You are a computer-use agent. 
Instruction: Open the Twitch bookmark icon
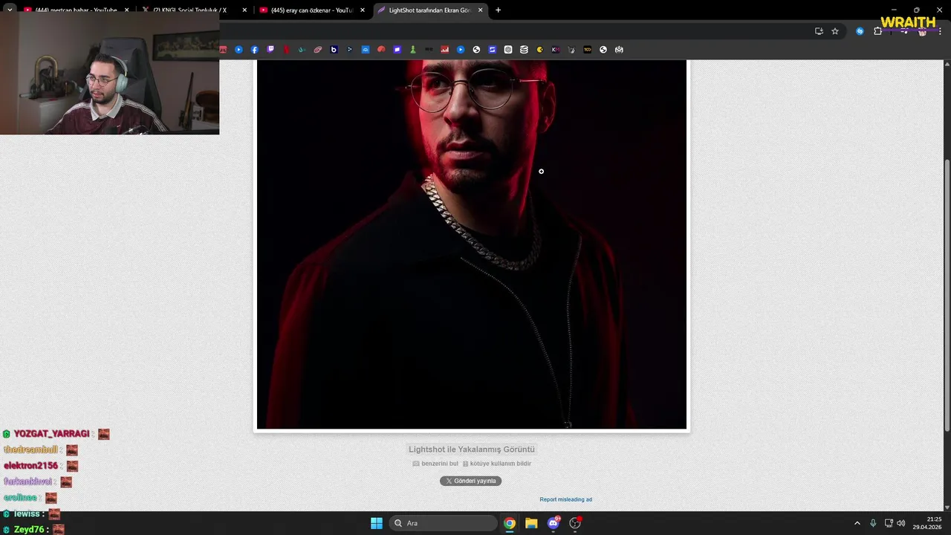(x=270, y=50)
